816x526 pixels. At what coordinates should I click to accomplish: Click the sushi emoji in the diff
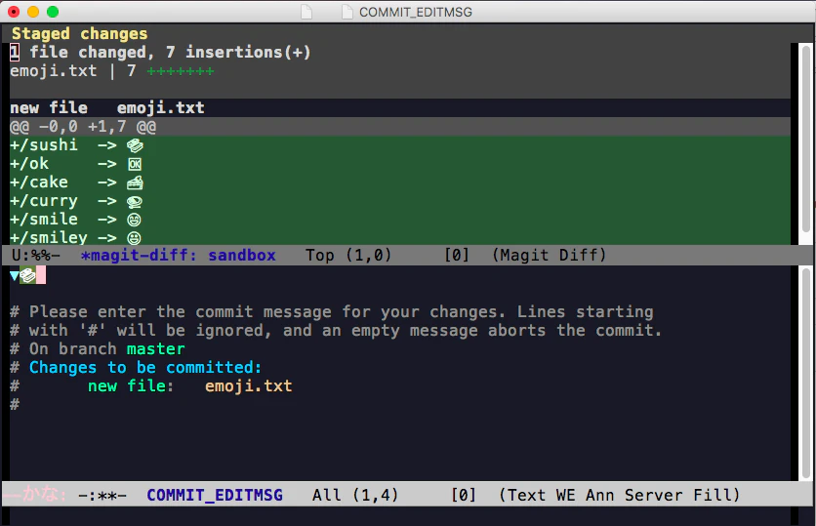(135, 145)
